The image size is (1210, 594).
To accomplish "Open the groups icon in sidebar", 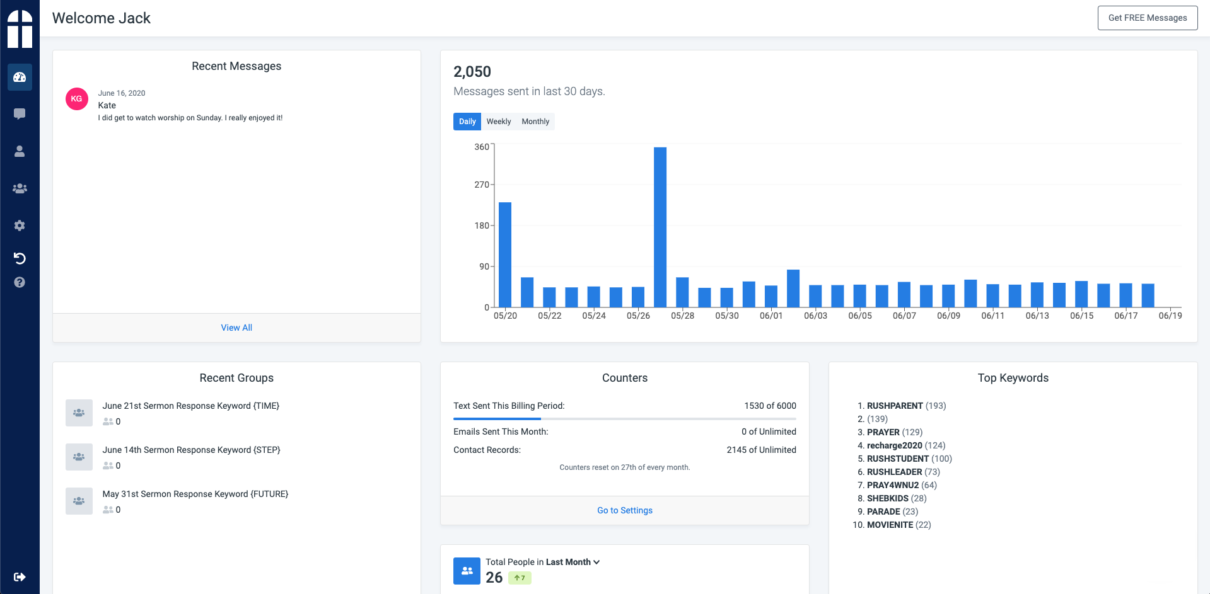I will point(20,188).
